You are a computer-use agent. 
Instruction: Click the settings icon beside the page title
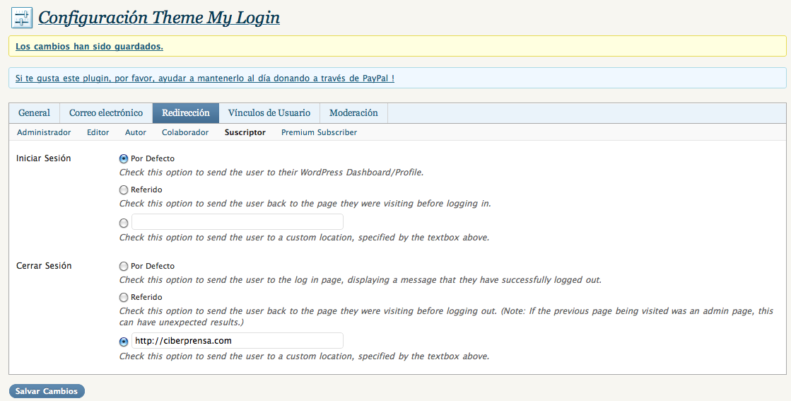pos(22,18)
